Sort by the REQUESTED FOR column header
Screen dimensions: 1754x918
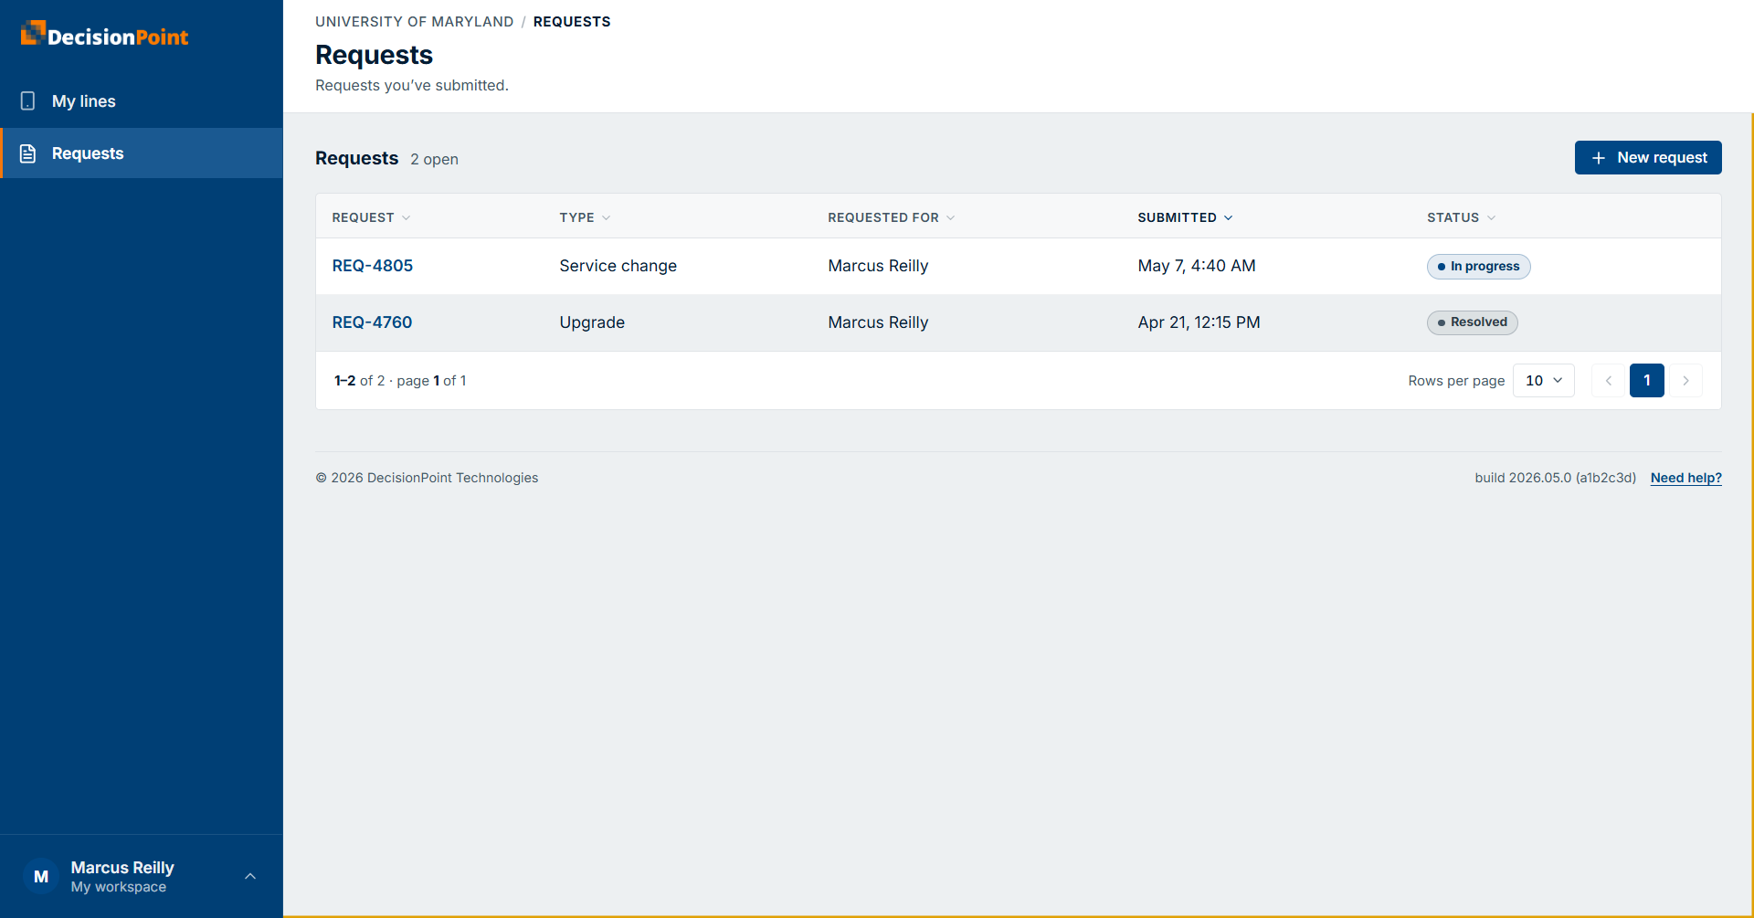click(891, 217)
